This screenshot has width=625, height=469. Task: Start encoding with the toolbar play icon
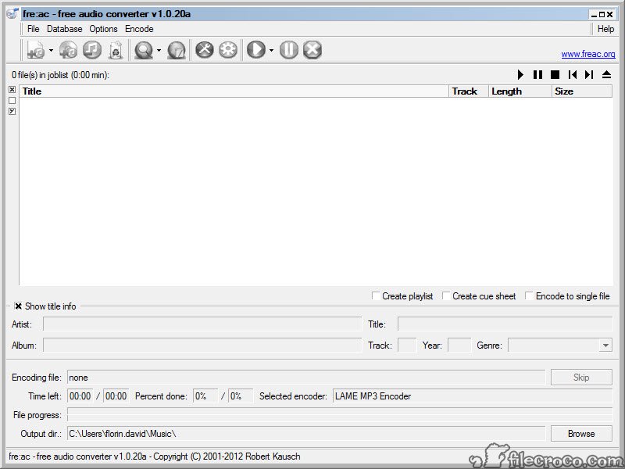coord(256,50)
